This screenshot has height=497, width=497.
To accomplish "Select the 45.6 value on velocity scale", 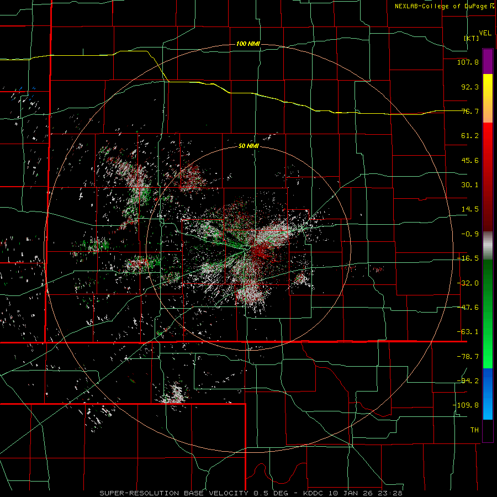I will click(x=470, y=160).
